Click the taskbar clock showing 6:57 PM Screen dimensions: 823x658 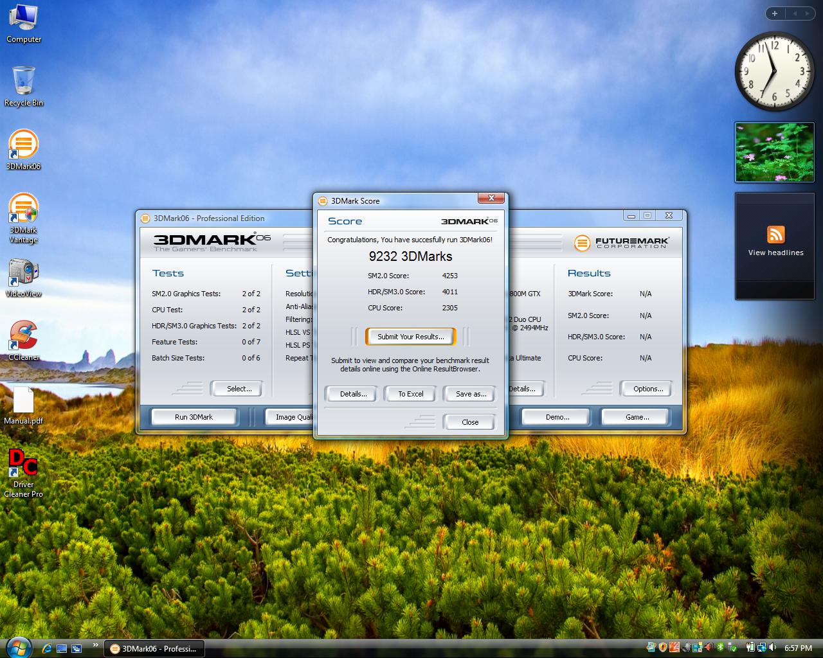coord(799,648)
